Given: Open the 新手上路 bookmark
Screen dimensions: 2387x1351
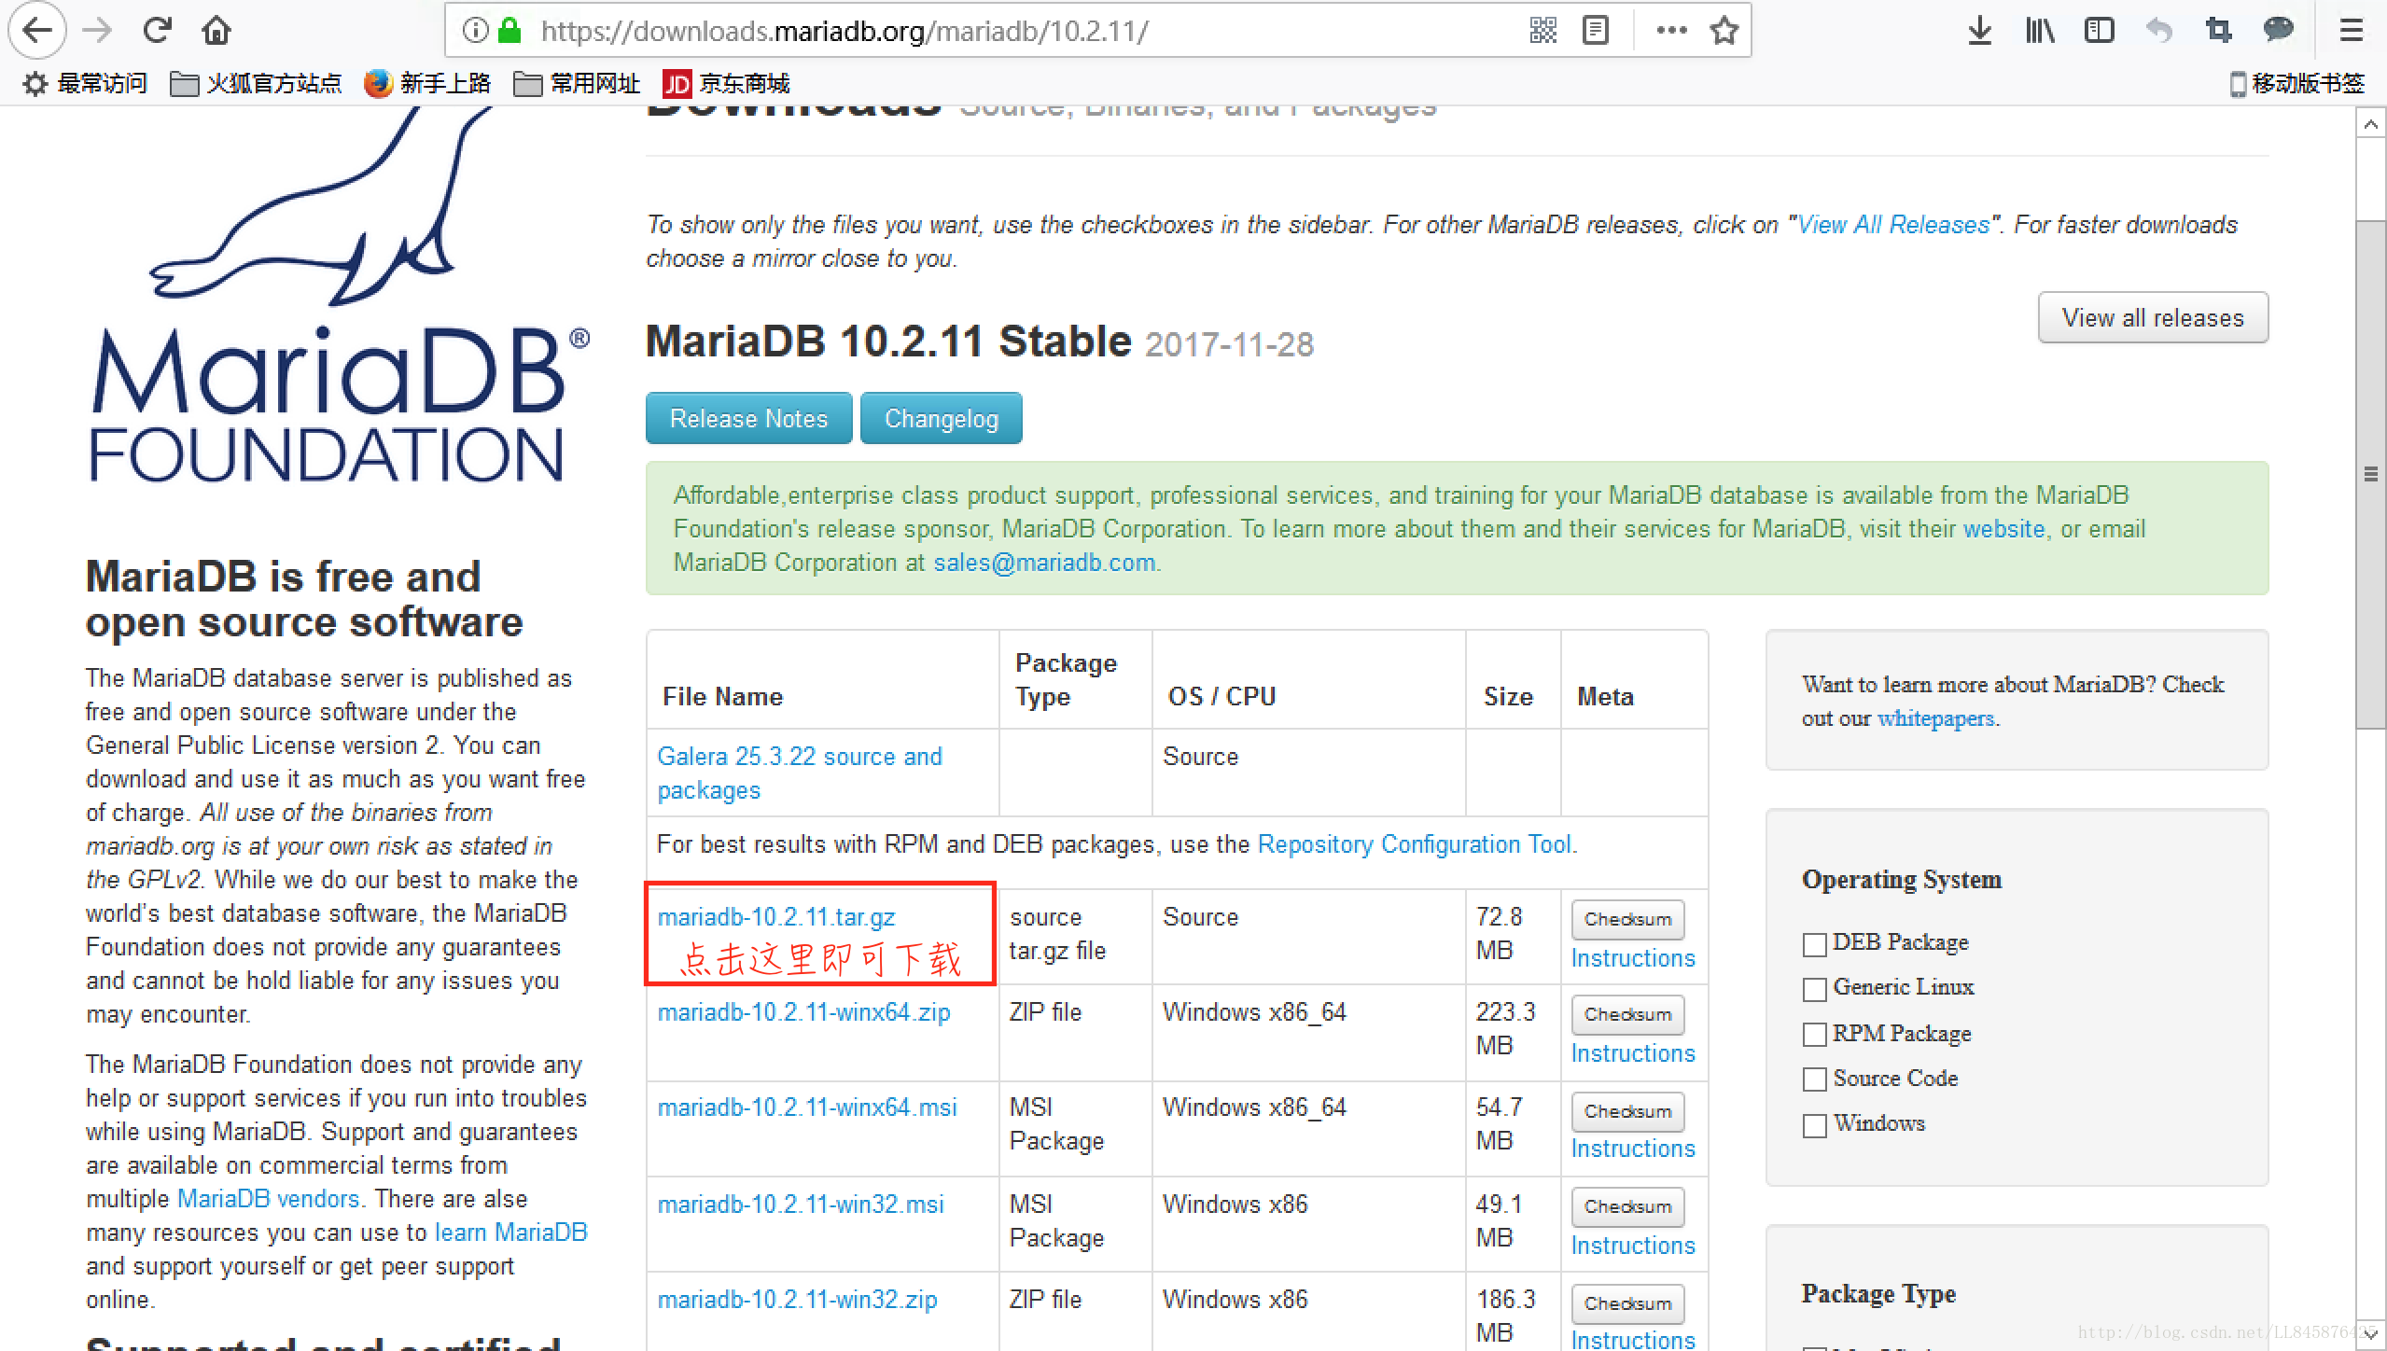Looking at the screenshot, I should [428, 84].
